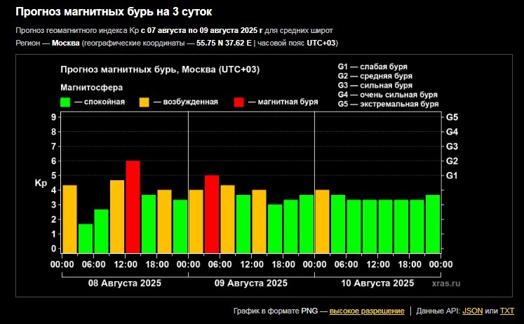Screen dimensions: 524x324
Task: Click the 'G1 — слабая буря' legend line
Action: point(372,67)
